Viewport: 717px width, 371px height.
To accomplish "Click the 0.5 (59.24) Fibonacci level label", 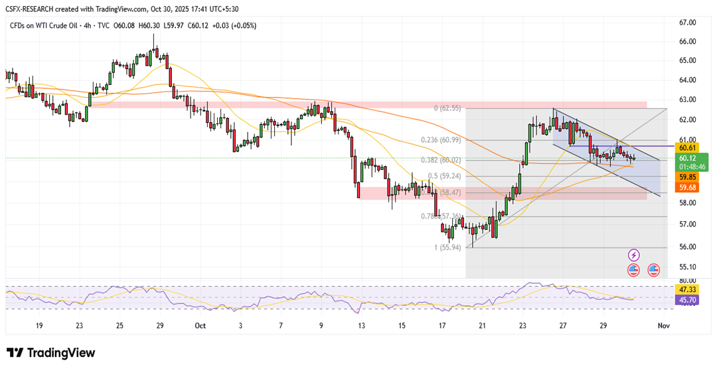I will (x=445, y=177).
